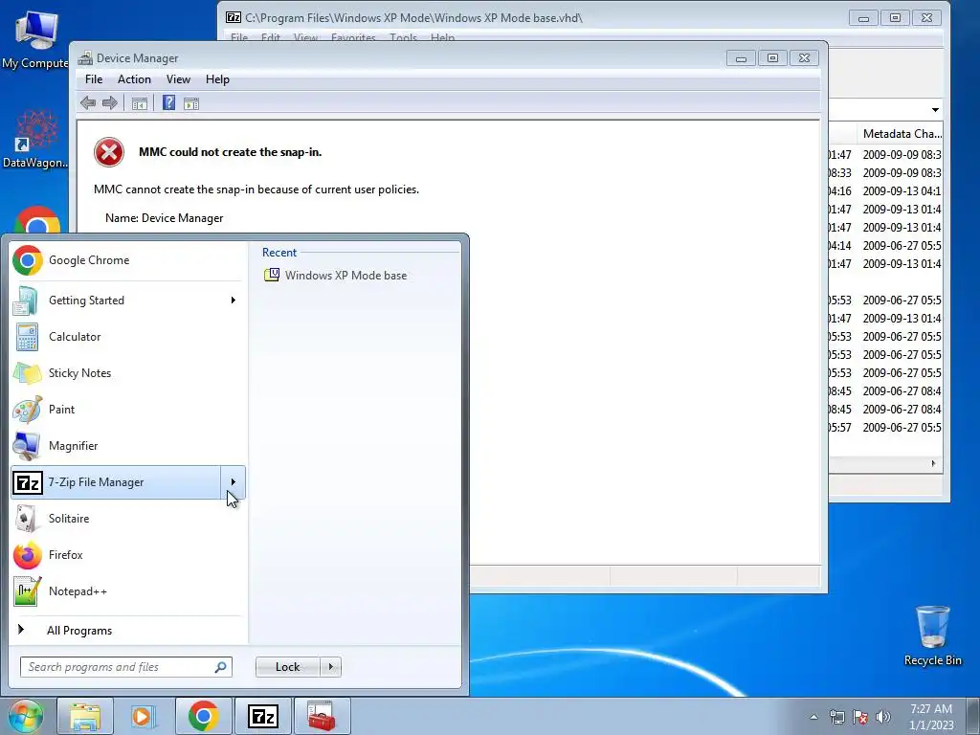The width and height of the screenshot is (980, 735).
Task: Click the Lock button
Action: pos(287,667)
